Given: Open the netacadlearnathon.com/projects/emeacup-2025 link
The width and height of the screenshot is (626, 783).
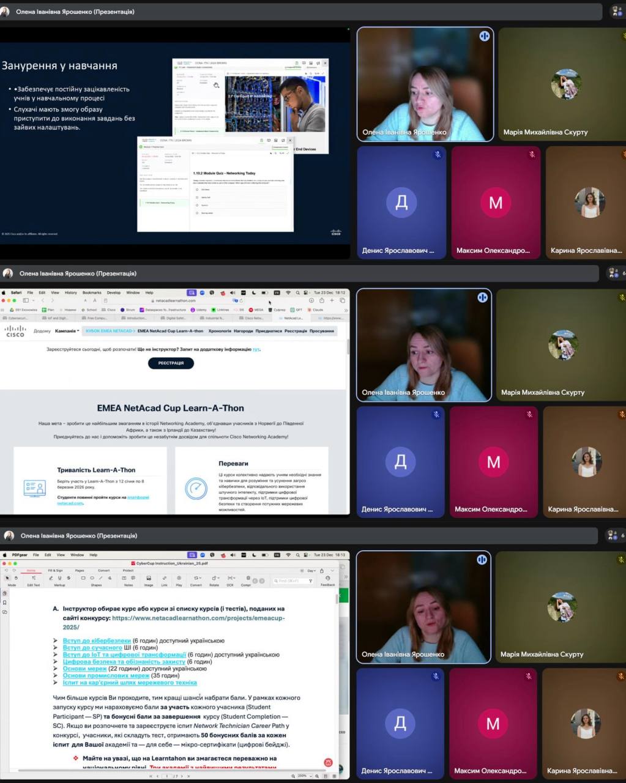Looking at the screenshot, I should pyautogui.click(x=174, y=623).
